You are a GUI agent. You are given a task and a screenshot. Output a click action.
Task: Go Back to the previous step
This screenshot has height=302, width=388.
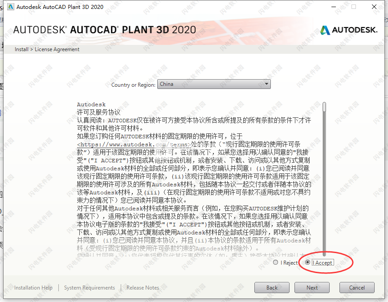point(272,288)
